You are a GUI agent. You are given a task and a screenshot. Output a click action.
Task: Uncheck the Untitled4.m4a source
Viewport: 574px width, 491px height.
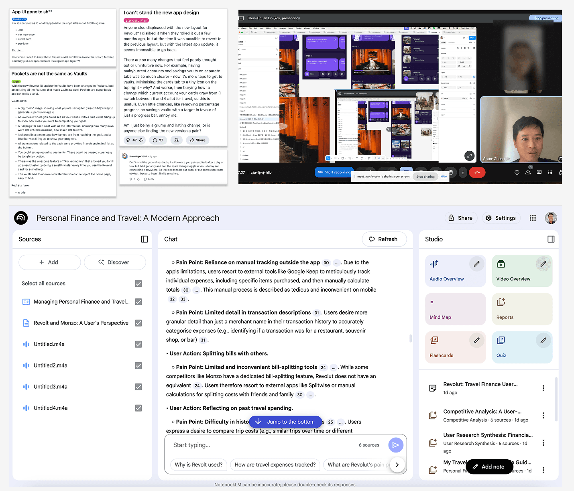click(x=138, y=408)
